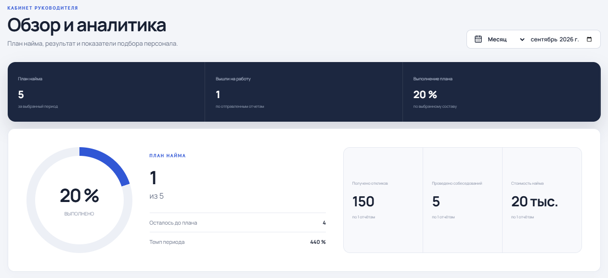
Task: Click the value 4 in Осталось до плана row
Action: (324, 223)
